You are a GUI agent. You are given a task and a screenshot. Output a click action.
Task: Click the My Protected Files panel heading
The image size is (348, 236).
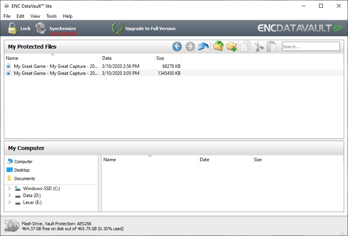click(x=32, y=47)
